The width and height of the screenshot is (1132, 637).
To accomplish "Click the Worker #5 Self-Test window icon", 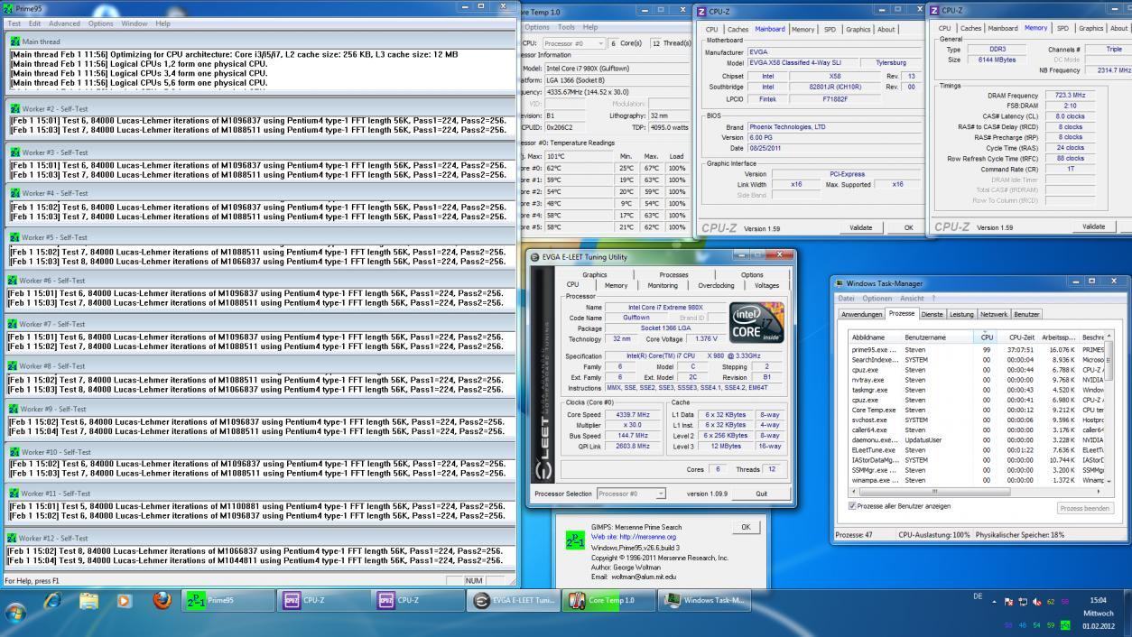I will 15,237.
